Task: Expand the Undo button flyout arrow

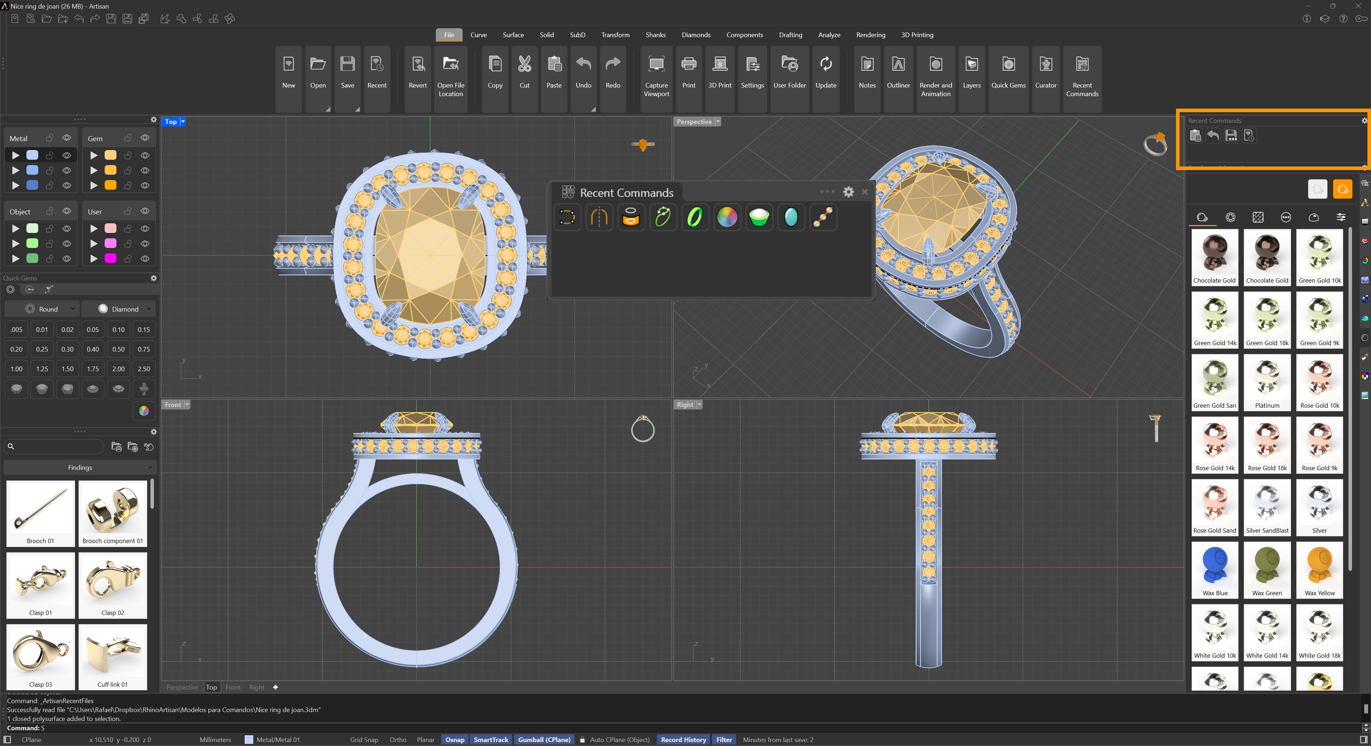Action: tap(593, 109)
